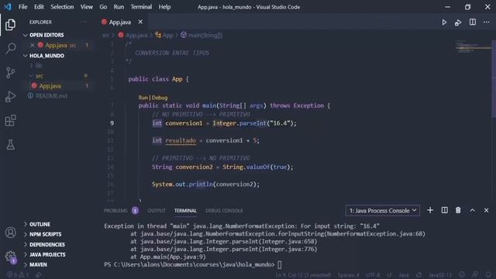
Task: Click the editor minimap preview
Action: (x=473, y=47)
